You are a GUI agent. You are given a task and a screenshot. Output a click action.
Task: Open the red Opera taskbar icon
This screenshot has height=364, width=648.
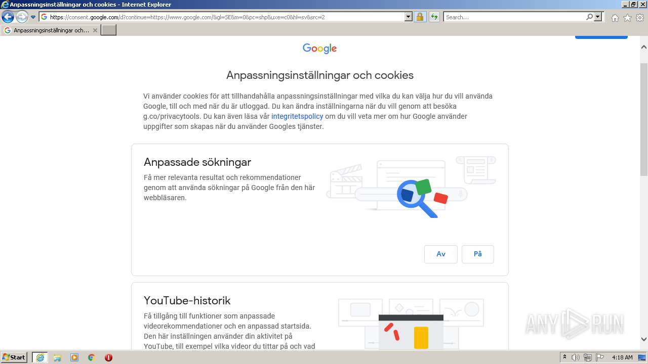tap(108, 357)
